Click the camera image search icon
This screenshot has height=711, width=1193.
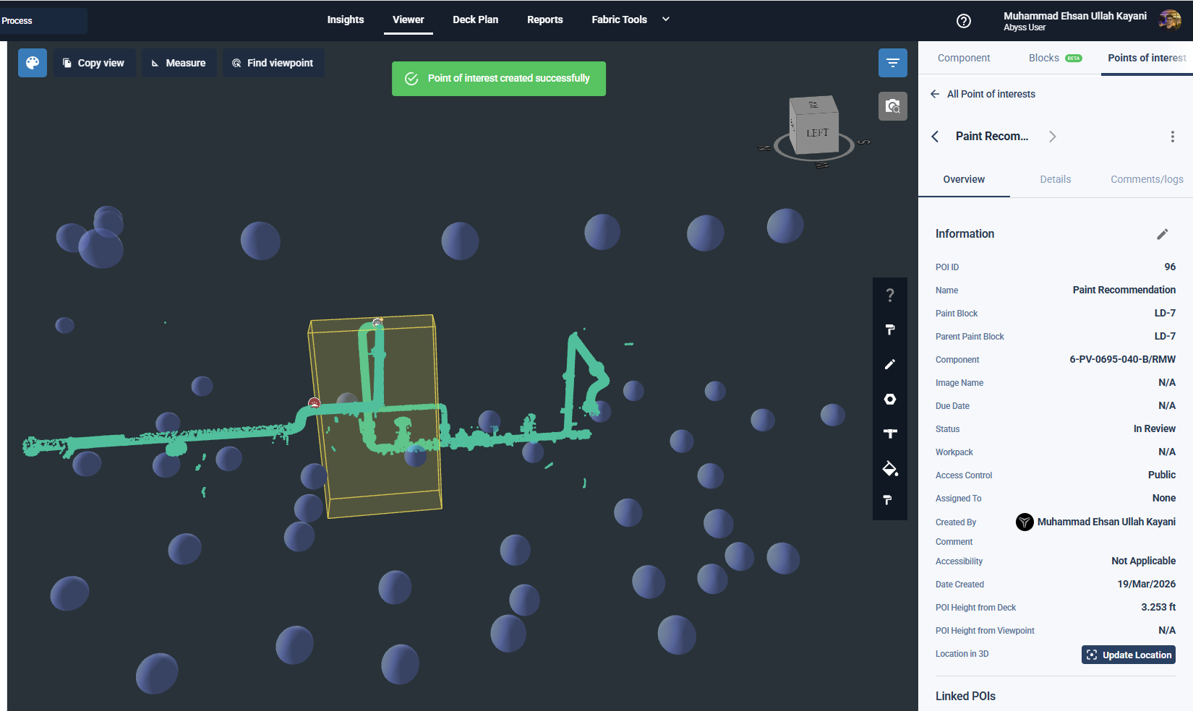(x=892, y=106)
